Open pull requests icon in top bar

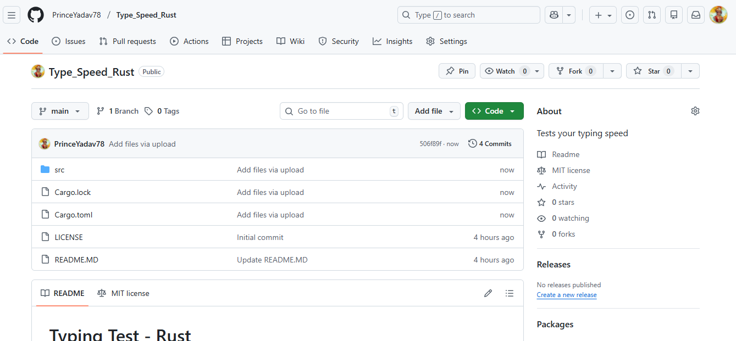652,15
